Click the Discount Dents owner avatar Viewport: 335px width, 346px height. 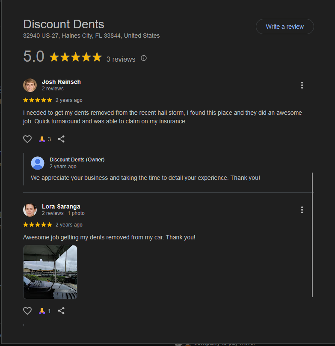(38, 163)
